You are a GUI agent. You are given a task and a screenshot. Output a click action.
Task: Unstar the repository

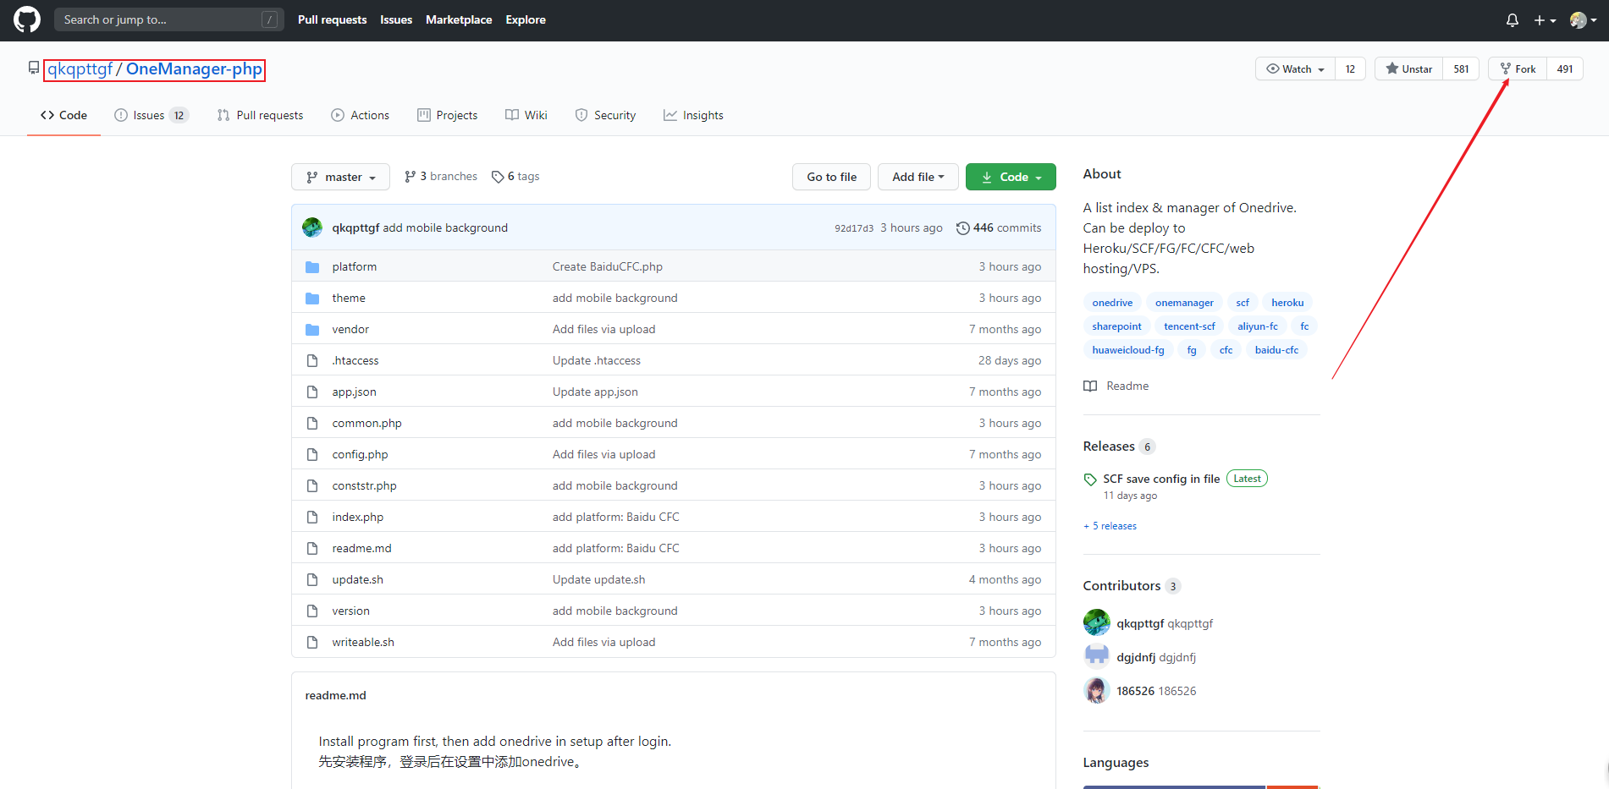tap(1409, 68)
